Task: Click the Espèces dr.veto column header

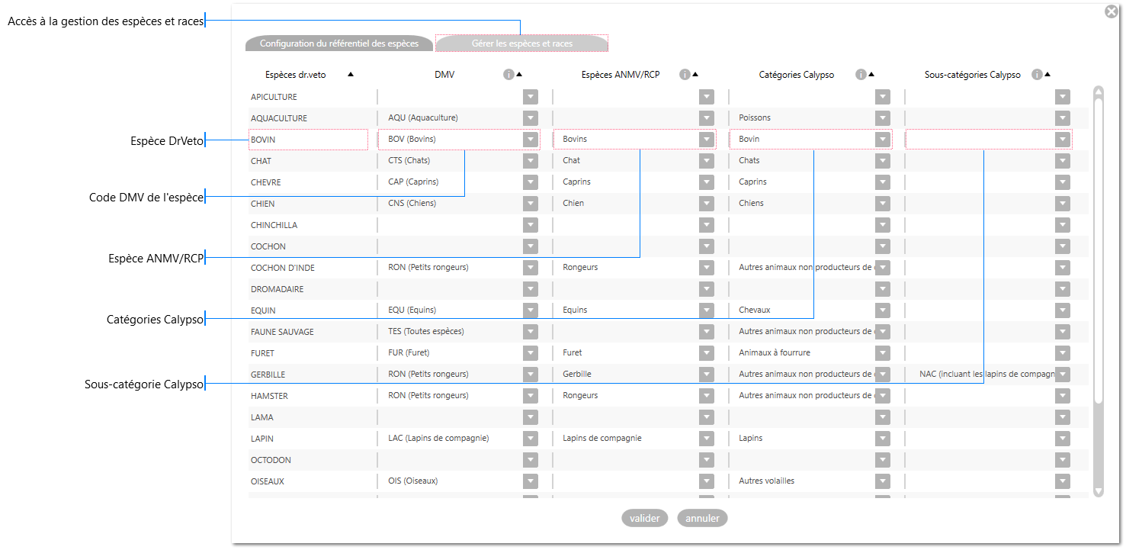Action: (296, 75)
